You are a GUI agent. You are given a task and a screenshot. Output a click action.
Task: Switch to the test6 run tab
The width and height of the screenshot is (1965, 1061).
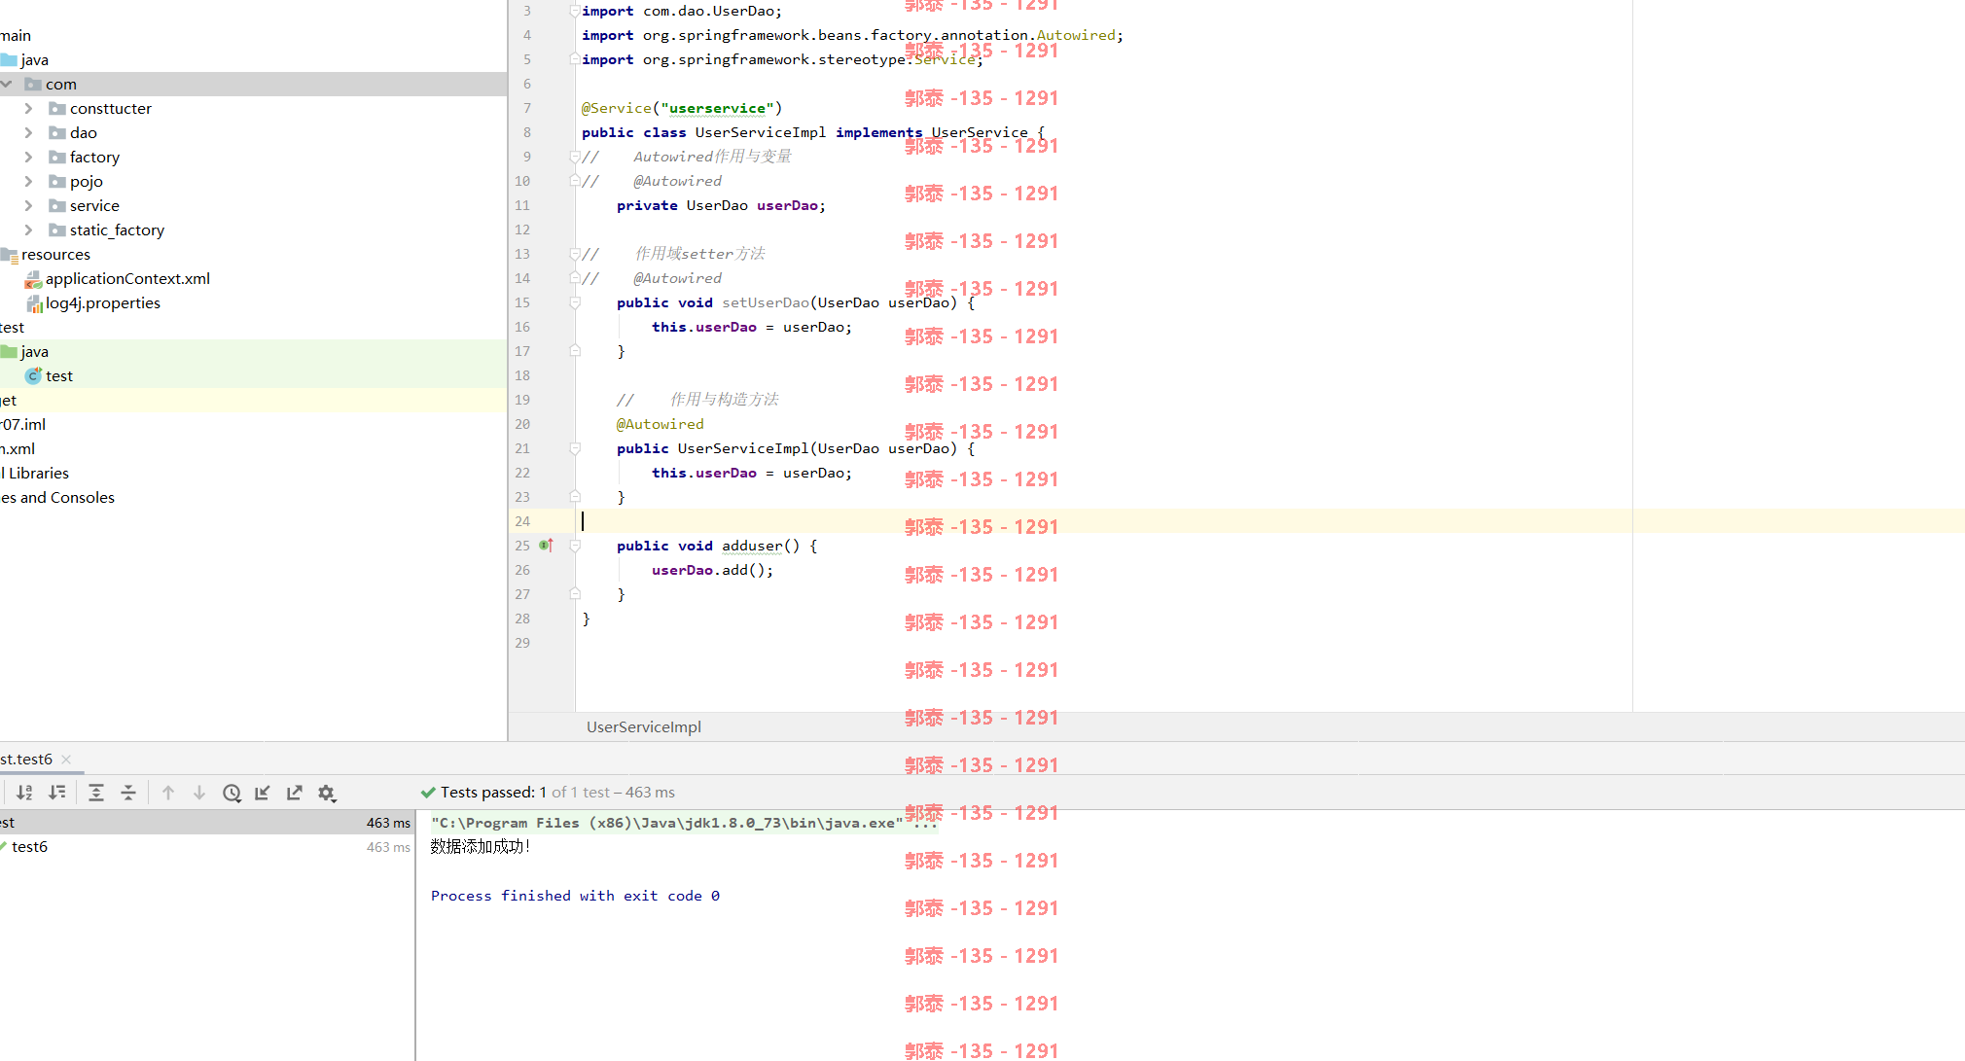pos(26,760)
